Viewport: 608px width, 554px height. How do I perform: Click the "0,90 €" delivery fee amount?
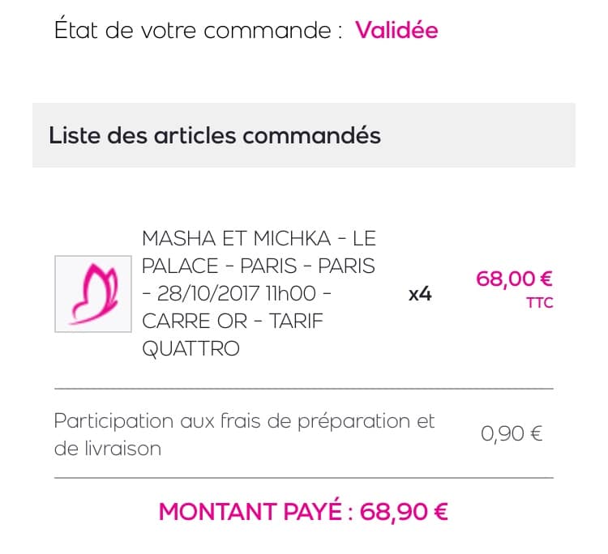click(x=511, y=434)
